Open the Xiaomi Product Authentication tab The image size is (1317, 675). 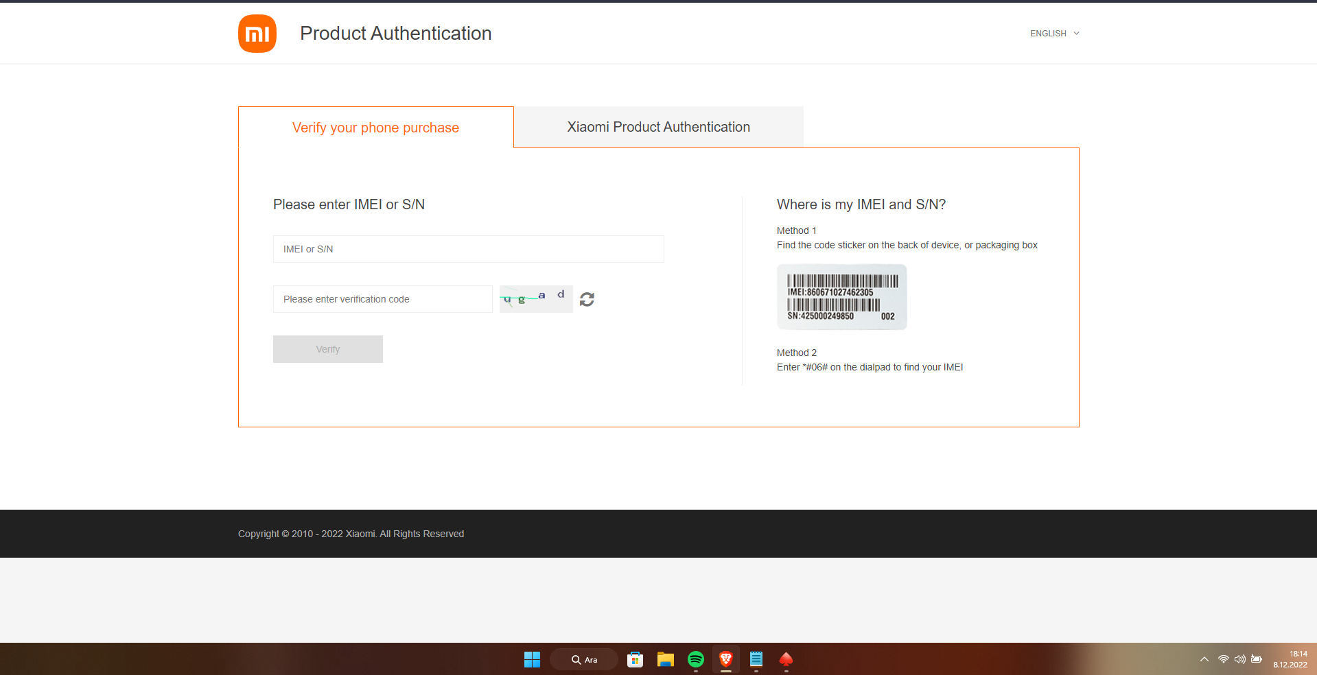(659, 127)
